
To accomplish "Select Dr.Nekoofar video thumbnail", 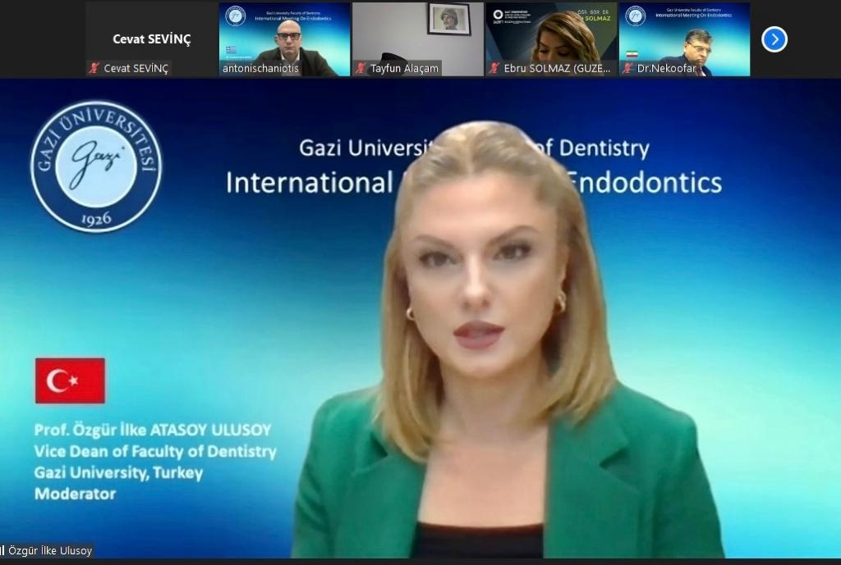I will tap(684, 39).
